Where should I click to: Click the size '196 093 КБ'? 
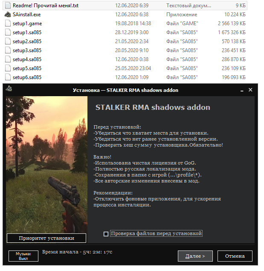point(234,77)
